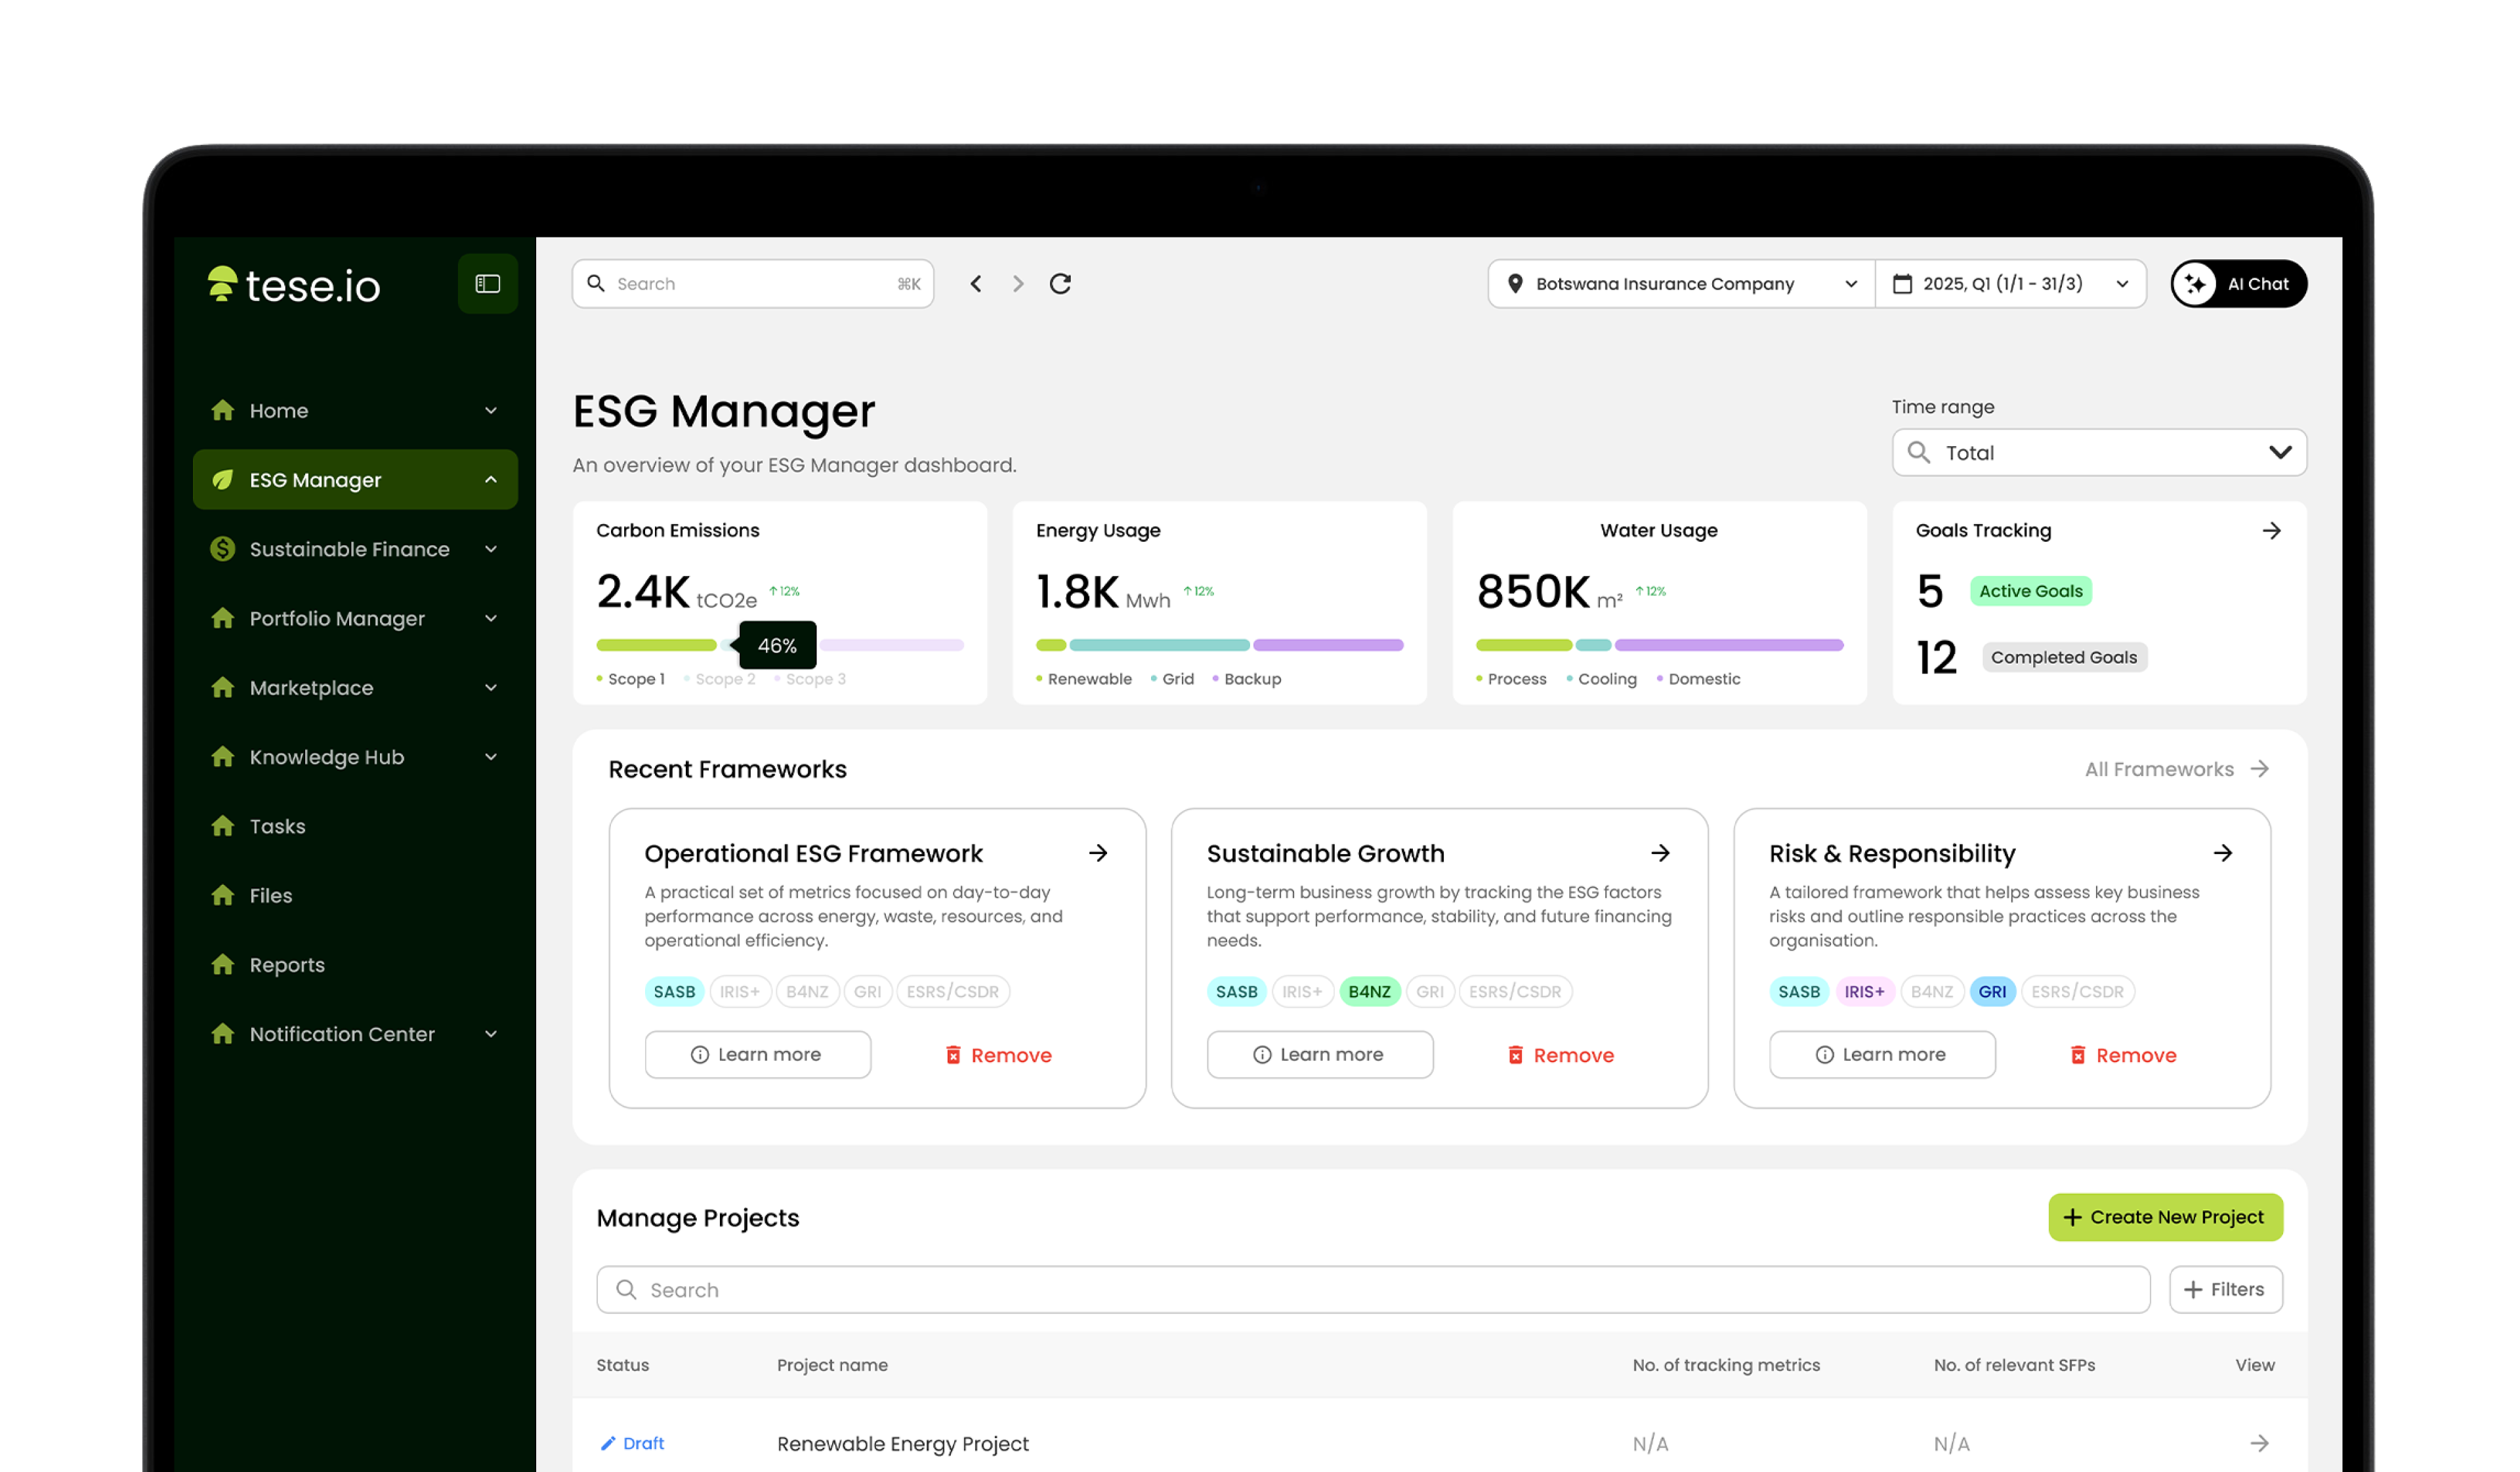Open Goals Tracking arrow icon
This screenshot has width=2520, height=1472.
click(x=2271, y=531)
